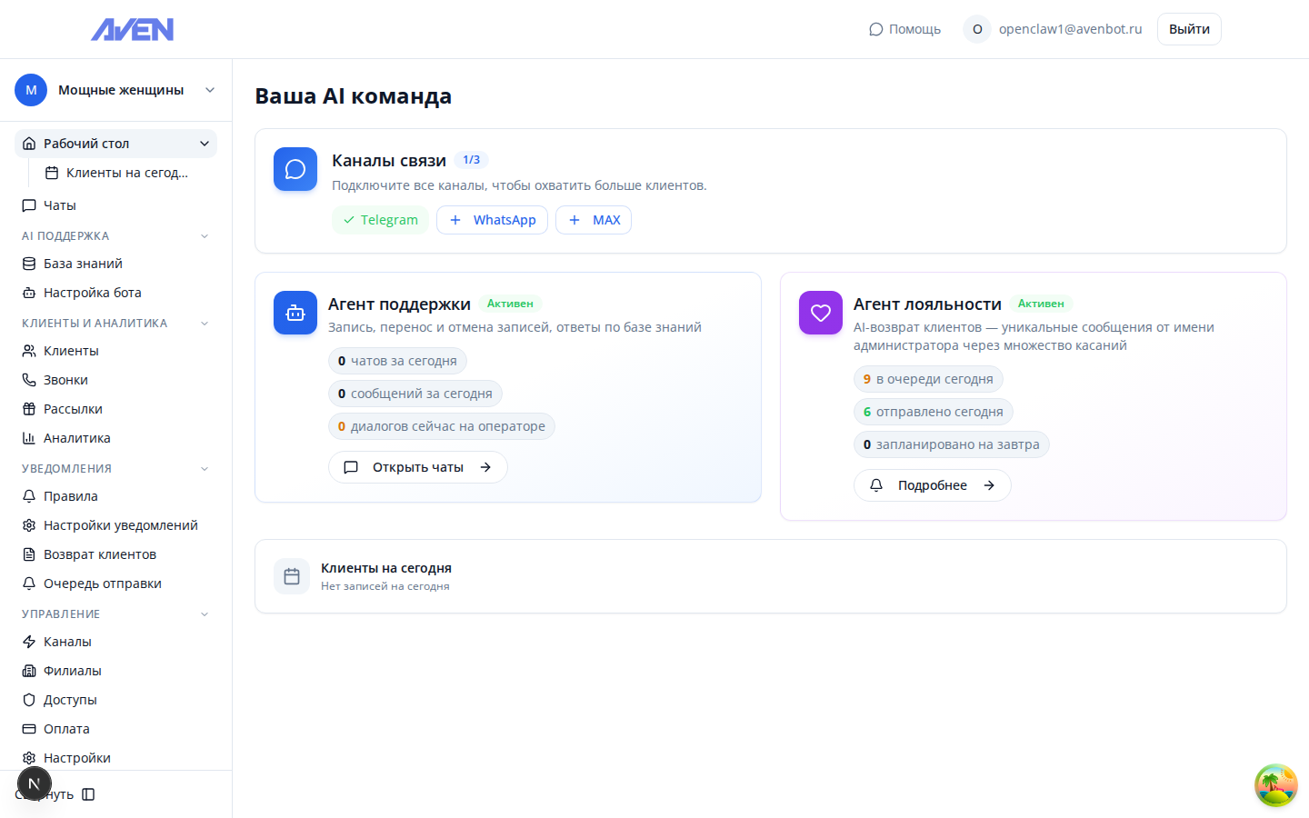The height and width of the screenshot is (818, 1309).
Task: Open the Филиалы section
Action: coord(73,670)
